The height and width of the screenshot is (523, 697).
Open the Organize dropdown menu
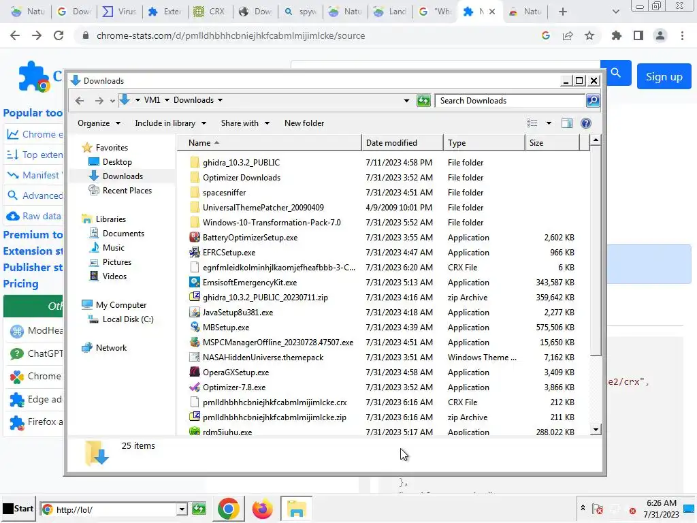[99, 123]
